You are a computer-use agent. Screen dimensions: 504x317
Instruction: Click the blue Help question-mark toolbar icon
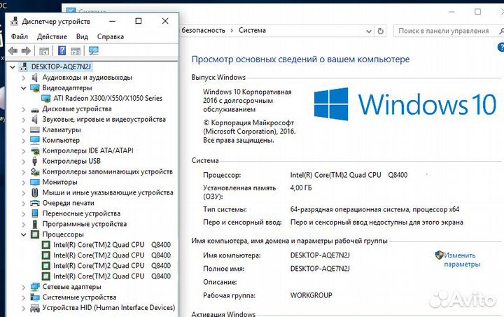click(x=62, y=51)
